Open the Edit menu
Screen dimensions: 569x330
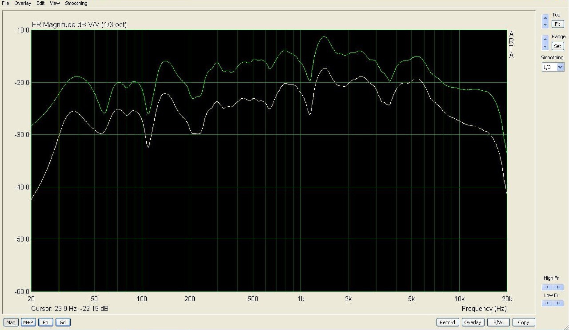point(40,3)
